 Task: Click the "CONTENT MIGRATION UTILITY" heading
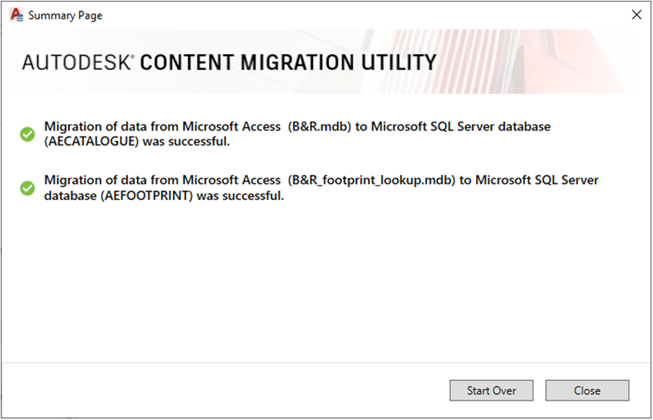pos(288,63)
